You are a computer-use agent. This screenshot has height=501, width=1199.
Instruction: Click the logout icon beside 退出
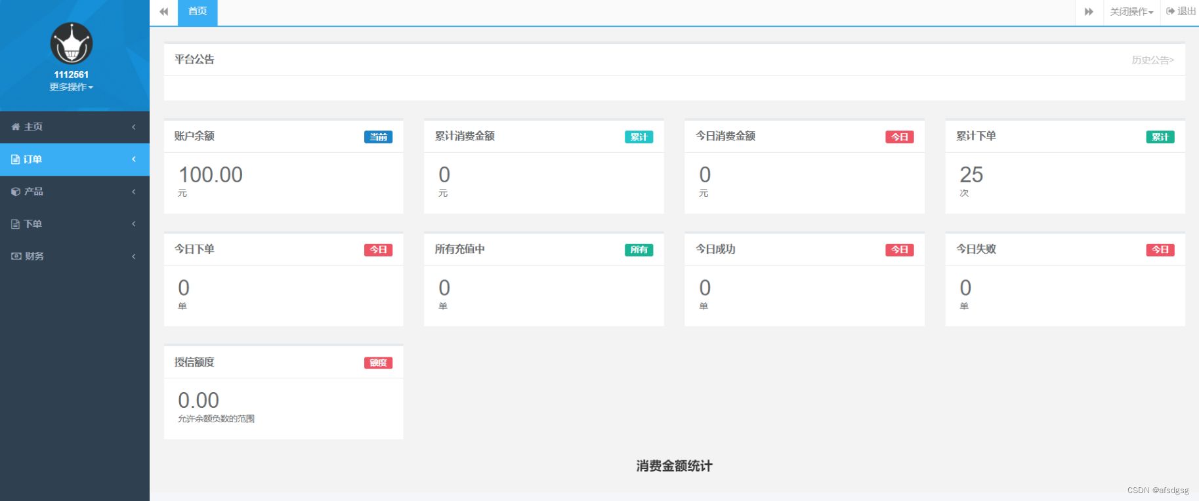[x=1170, y=11]
